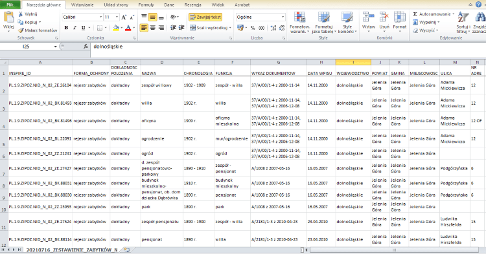Click text orientation icon
The image size is (486, 258).
(x=174, y=17)
